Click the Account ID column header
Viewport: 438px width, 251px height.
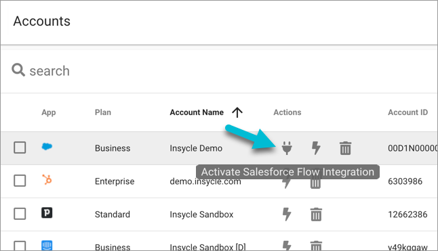tap(408, 112)
